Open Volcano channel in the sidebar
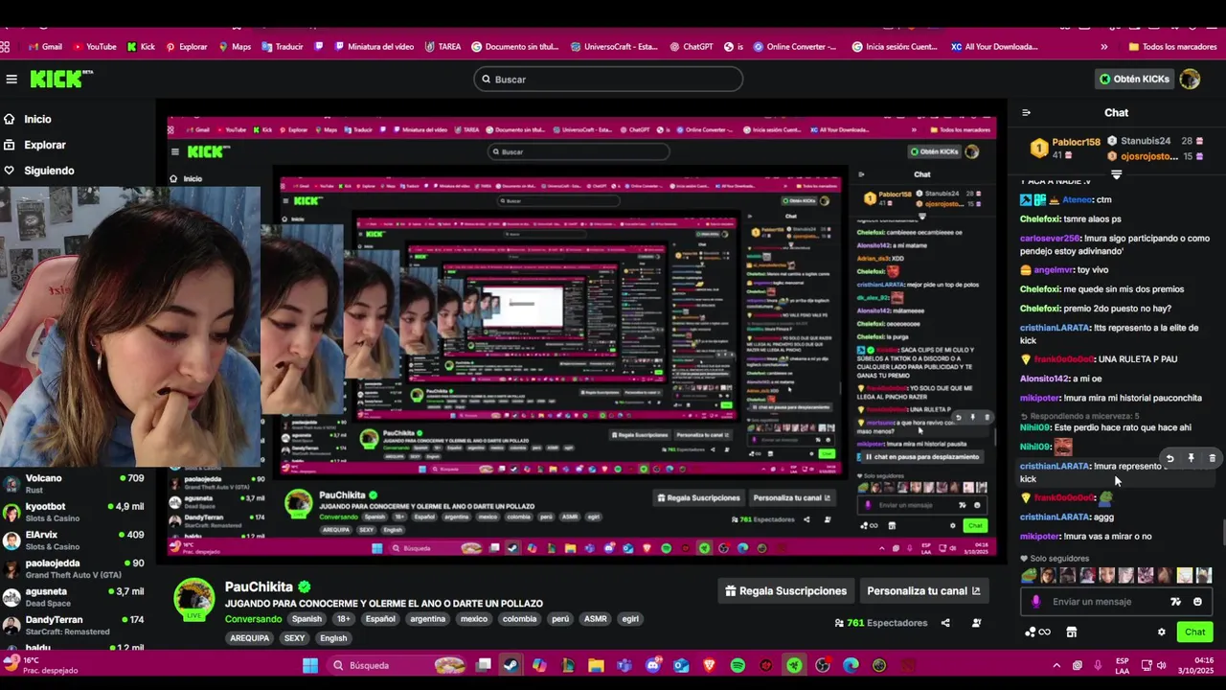The height and width of the screenshot is (690, 1226). click(75, 483)
